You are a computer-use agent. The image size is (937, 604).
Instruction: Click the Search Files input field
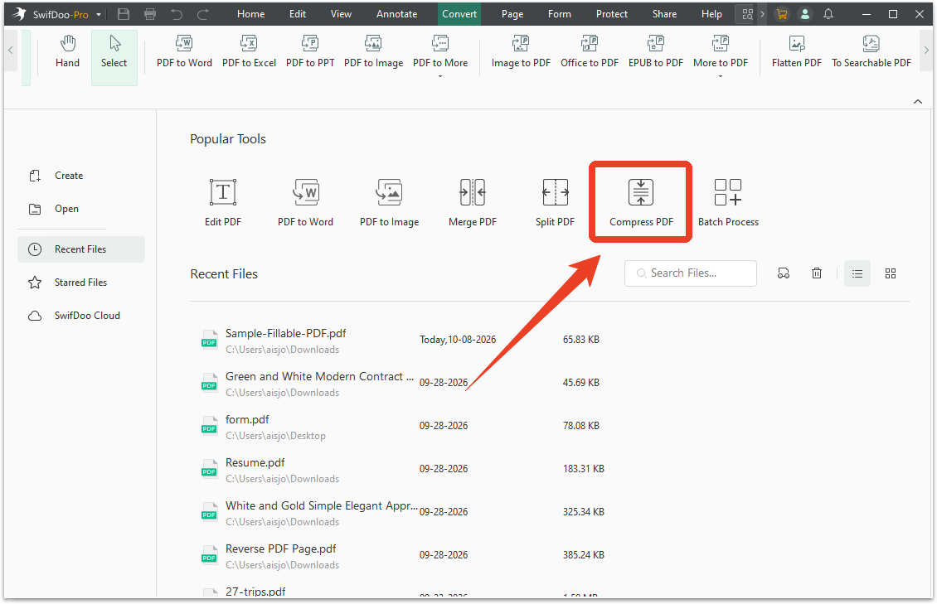pyautogui.click(x=691, y=273)
